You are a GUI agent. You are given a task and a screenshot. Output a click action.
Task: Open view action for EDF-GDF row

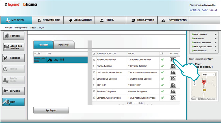[x=173, y=85]
